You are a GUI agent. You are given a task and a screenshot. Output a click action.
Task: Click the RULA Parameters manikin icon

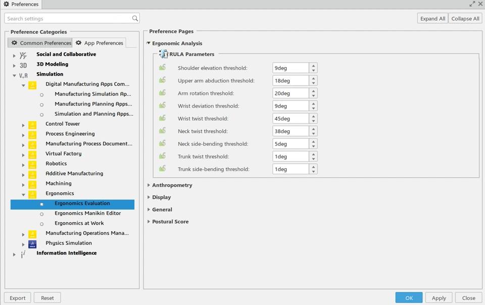[x=164, y=54]
